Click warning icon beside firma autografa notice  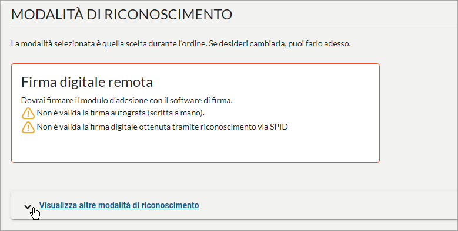(x=28, y=113)
